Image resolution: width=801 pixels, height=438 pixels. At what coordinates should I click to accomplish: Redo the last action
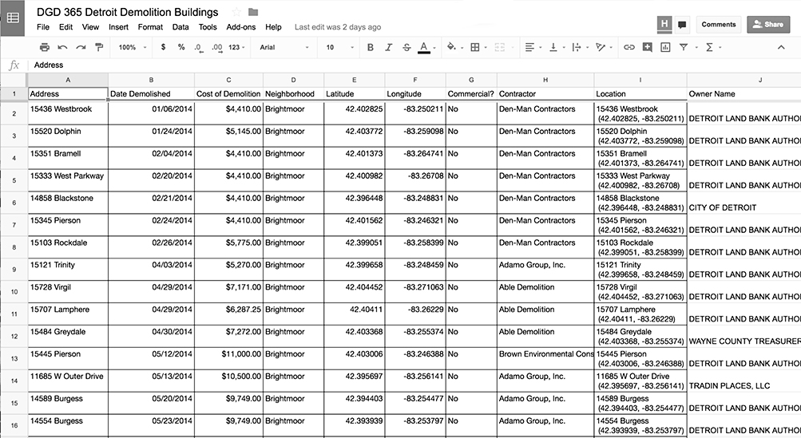click(81, 47)
